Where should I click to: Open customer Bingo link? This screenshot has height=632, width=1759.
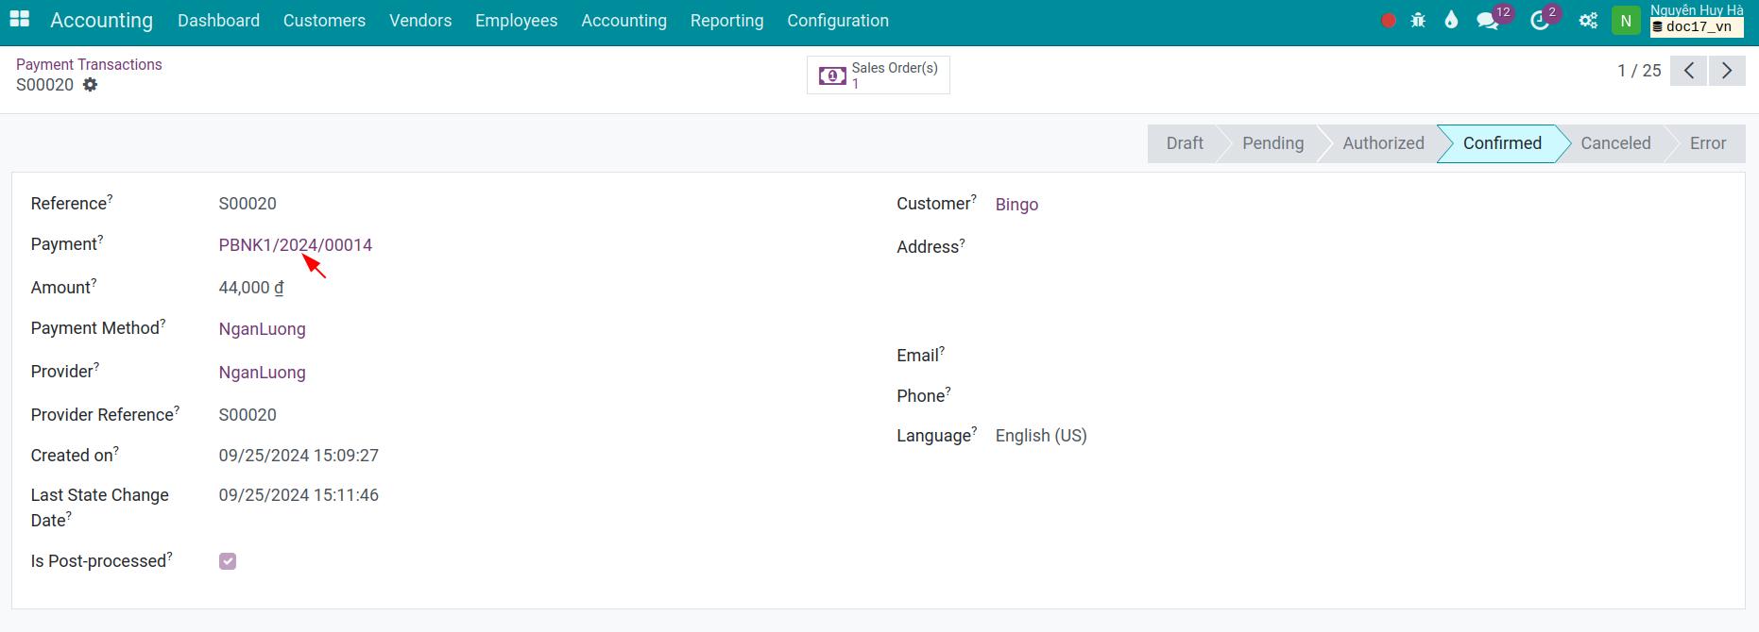click(1016, 205)
